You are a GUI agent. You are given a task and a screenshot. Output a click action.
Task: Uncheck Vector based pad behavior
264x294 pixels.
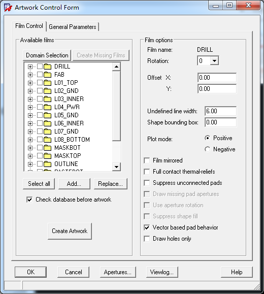[x=147, y=227]
